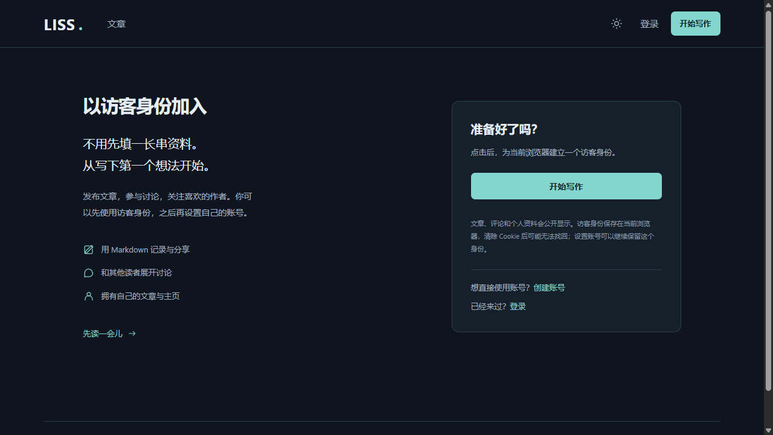The image size is (773, 435).
Task: Open the 创建账号 link
Action: tap(549, 288)
